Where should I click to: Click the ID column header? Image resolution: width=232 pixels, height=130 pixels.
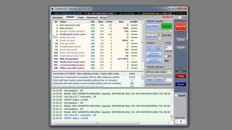click(x=56, y=22)
